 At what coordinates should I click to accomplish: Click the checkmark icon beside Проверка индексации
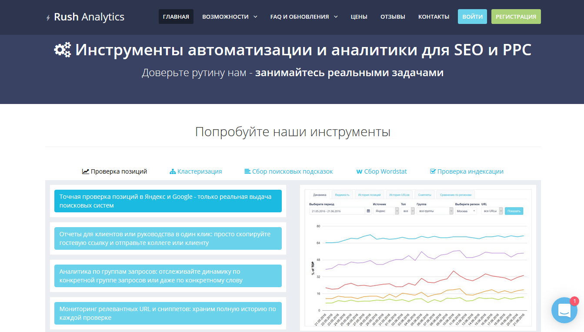pyautogui.click(x=434, y=171)
